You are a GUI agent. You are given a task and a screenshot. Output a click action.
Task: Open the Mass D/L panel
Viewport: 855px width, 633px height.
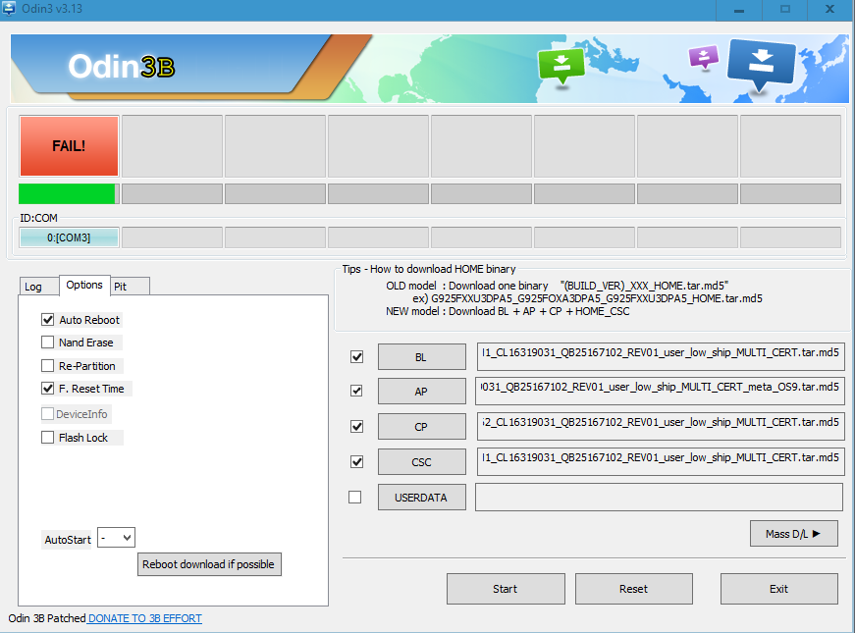pyautogui.click(x=793, y=533)
